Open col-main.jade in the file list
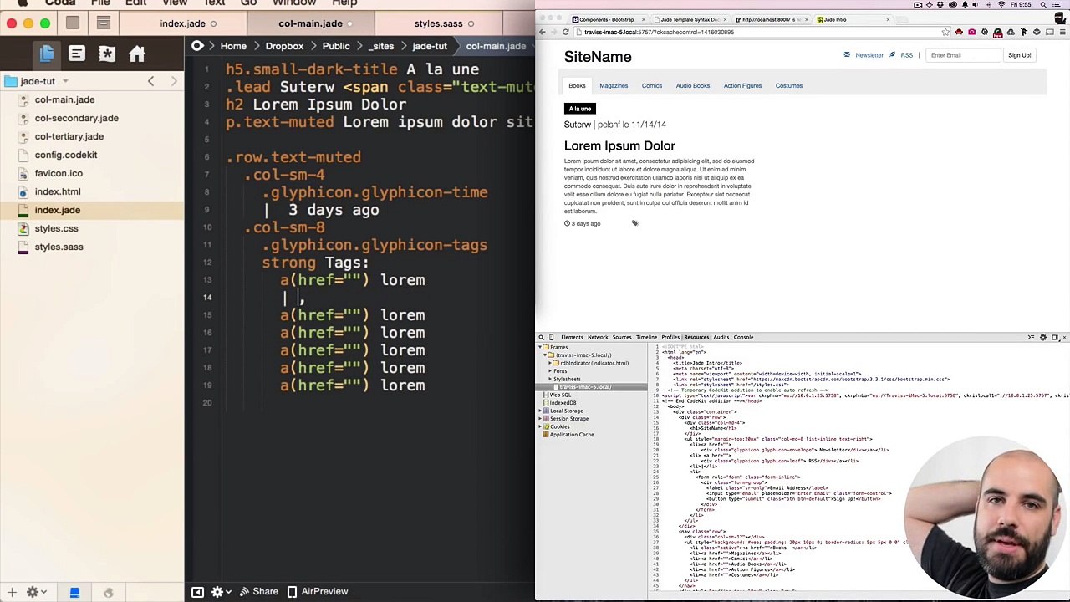This screenshot has height=602, width=1070. point(64,99)
